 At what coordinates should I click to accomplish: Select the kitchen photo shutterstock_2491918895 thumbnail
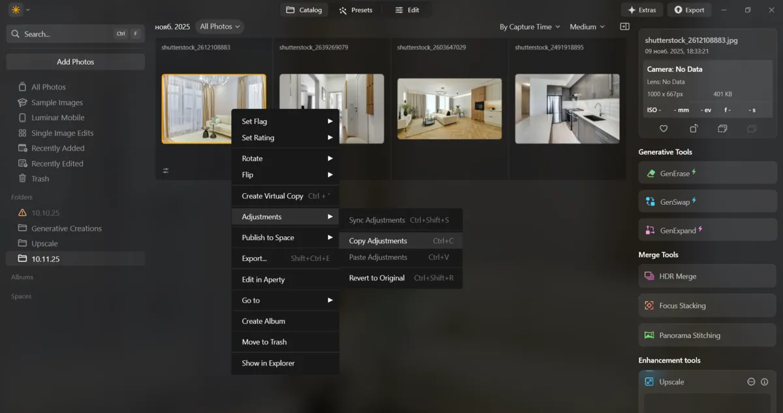point(567,108)
